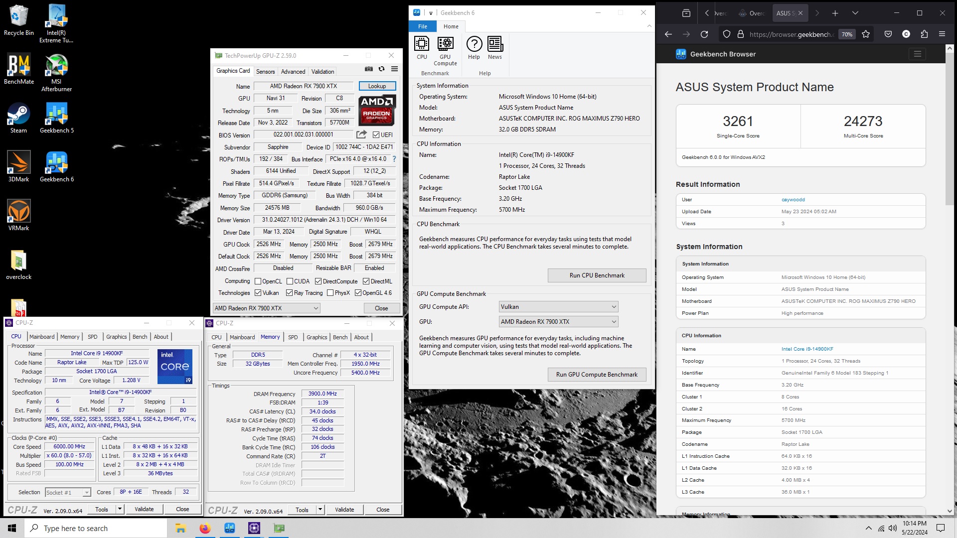Viewport: 957px width, 538px height.
Task: Click Help icon in Geekbench ribbon
Action: pyautogui.click(x=474, y=48)
